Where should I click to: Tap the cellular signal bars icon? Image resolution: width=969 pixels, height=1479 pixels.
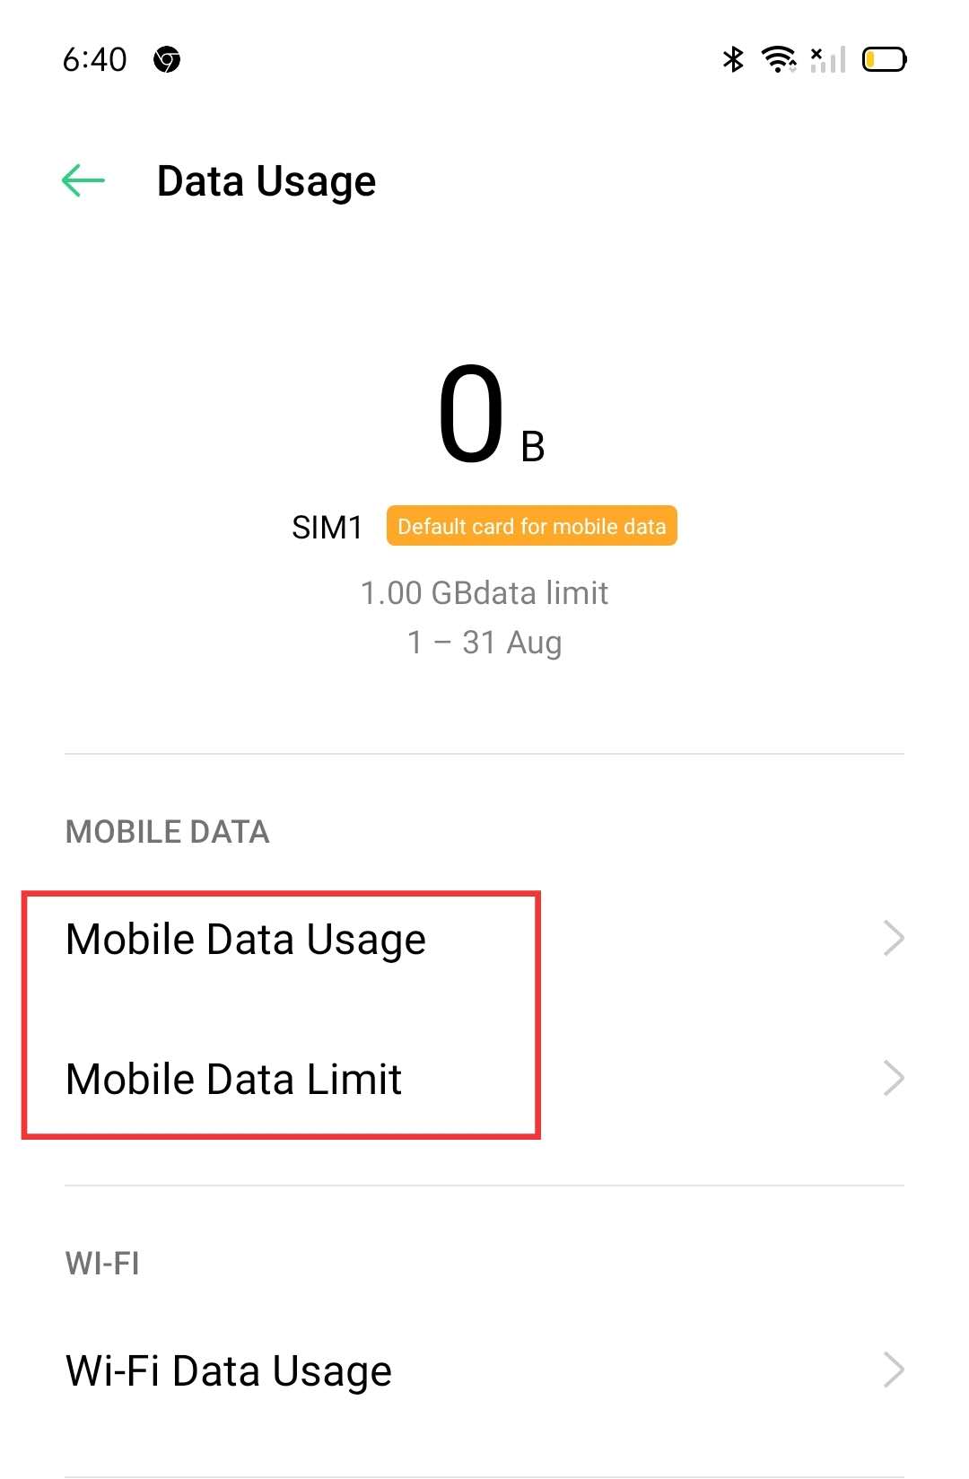click(x=828, y=60)
